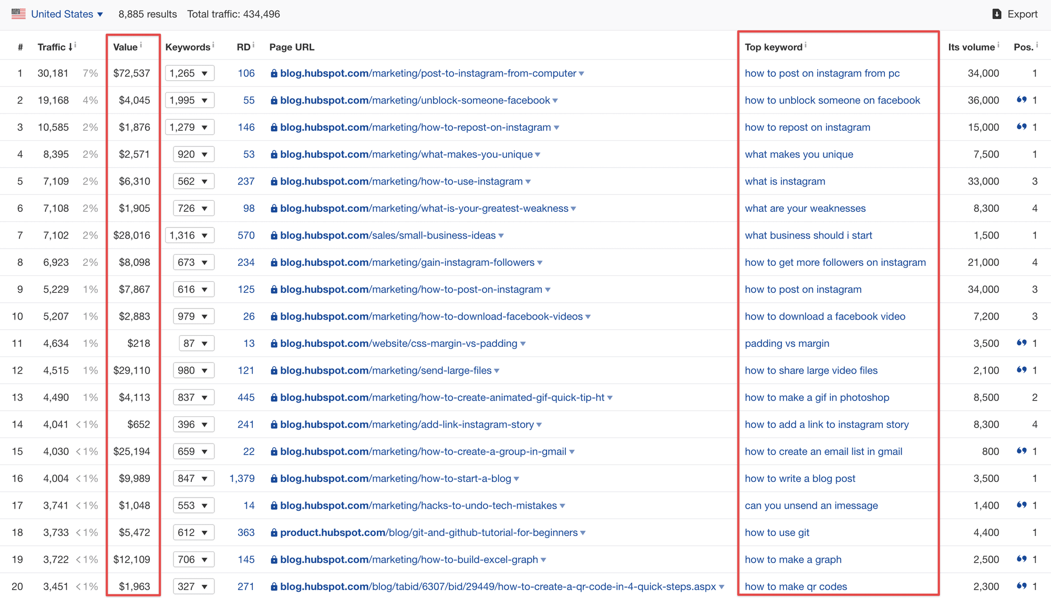The image size is (1051, 598).
Task: Sort by the Keywords column header
Action: (188, 47)
